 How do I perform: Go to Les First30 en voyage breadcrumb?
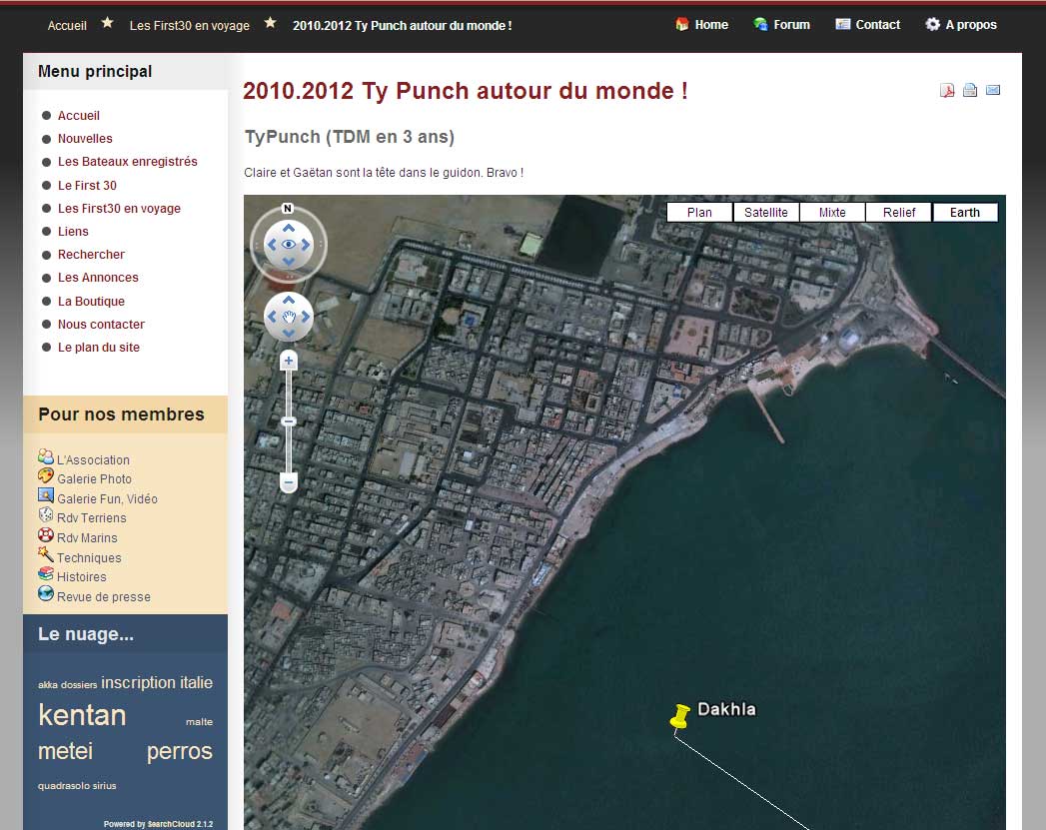pyautogui.click(x=190, y=26)
